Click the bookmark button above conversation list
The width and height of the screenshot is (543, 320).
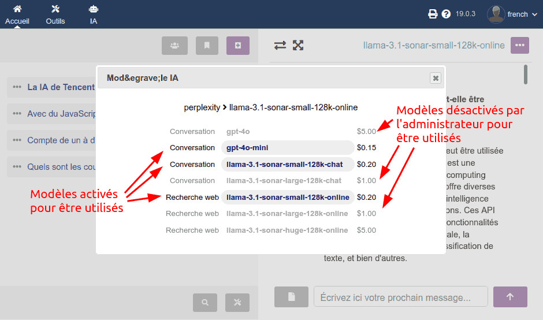(x=207, y=46)
